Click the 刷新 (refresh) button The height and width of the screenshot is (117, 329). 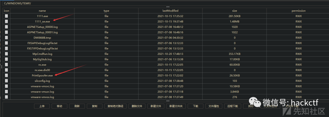[77, 106]
